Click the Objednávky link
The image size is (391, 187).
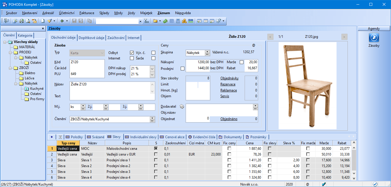point(229,78)
